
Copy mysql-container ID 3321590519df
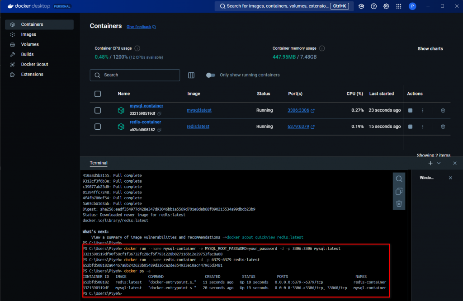point(160,113)
